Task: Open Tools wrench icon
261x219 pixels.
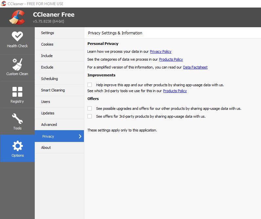Action: [17, 119]
